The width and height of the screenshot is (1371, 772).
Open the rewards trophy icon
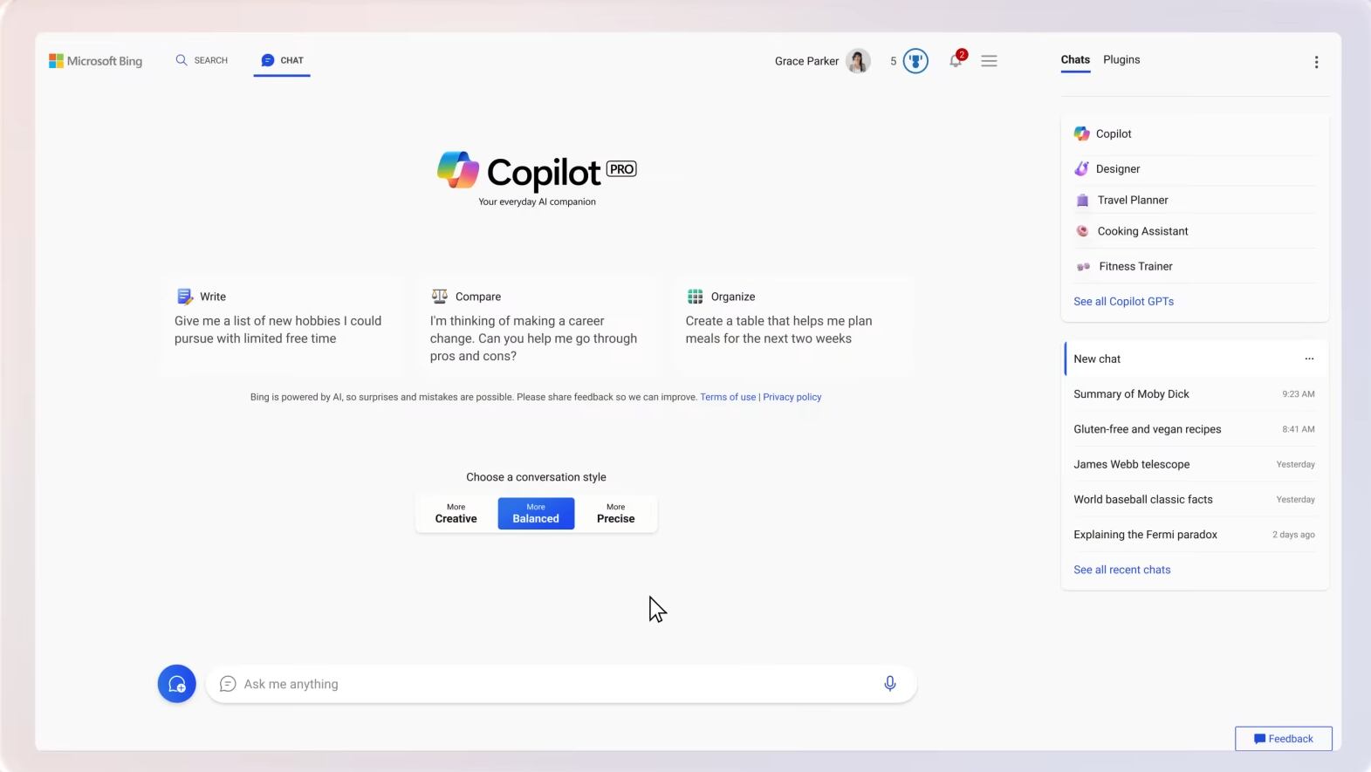915,61
